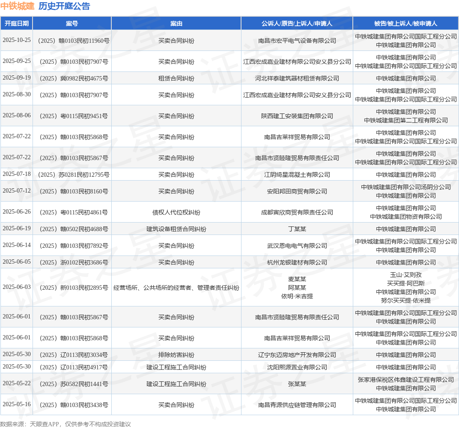
Task: Click plaintiff 武汉恩电电气有限公司
Action: pyautogui.click(x=297, y=246)
